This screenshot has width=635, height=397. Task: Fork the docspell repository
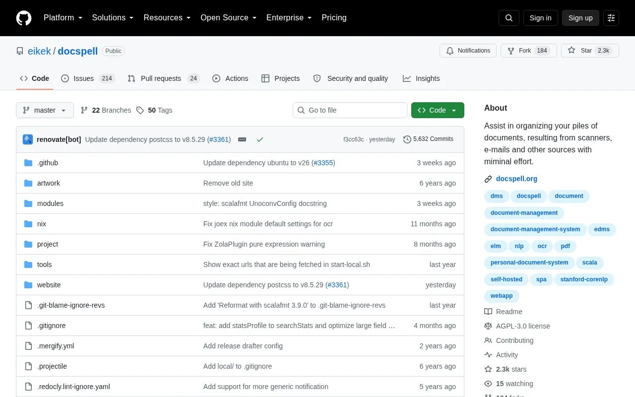click(x=529, y=51)
